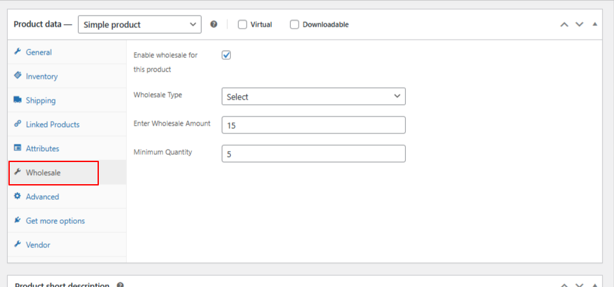Click the help question mark icon
Viewport: 614px width, 287px height.
point(214,25)
